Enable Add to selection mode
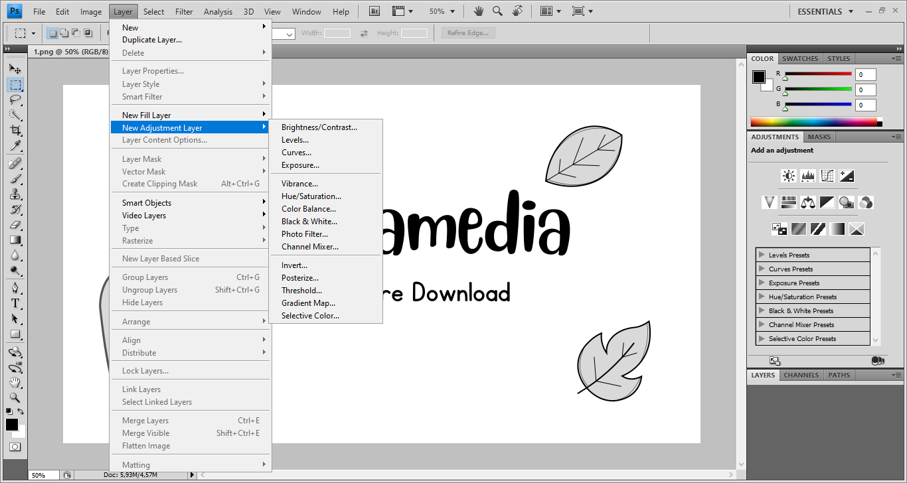 pyautogui.click(x=64, y=33)
